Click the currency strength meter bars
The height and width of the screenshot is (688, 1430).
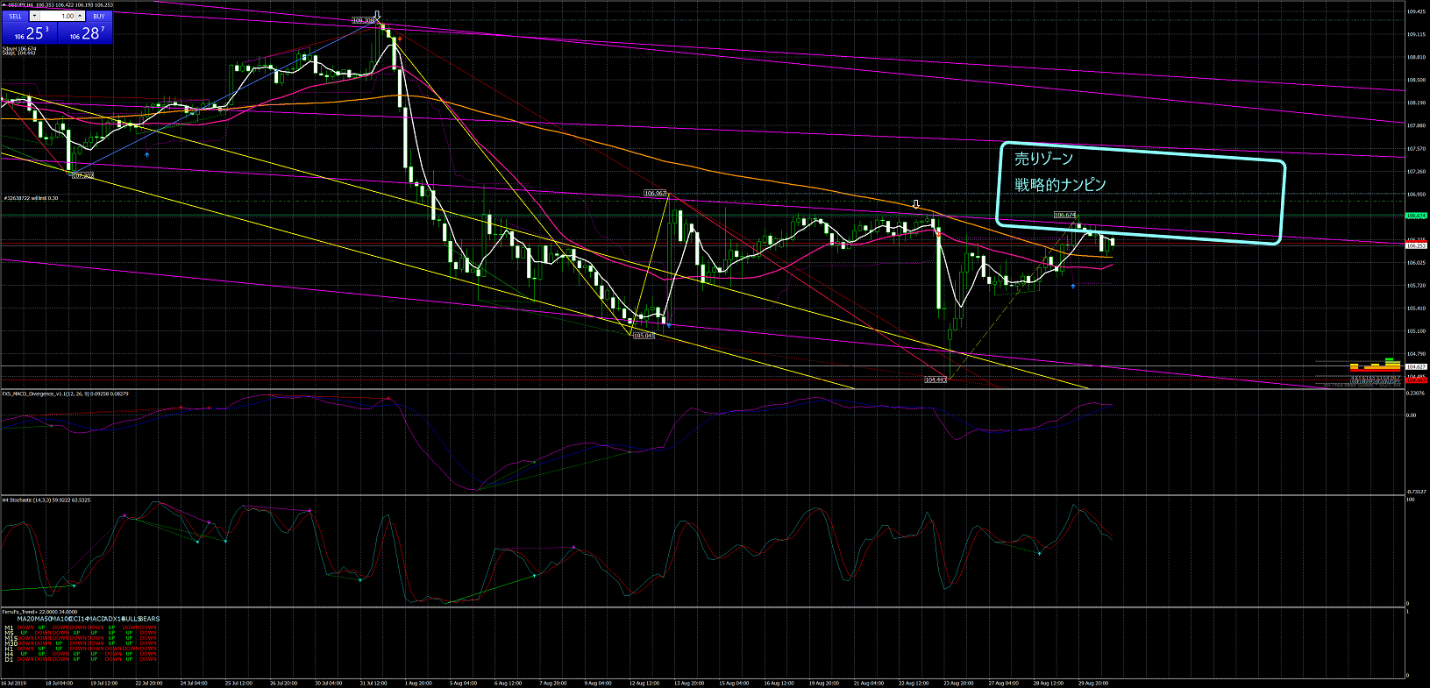tap(1375, 364)
